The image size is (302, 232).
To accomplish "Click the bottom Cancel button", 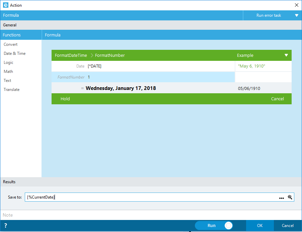I will [x=288, y=225].
